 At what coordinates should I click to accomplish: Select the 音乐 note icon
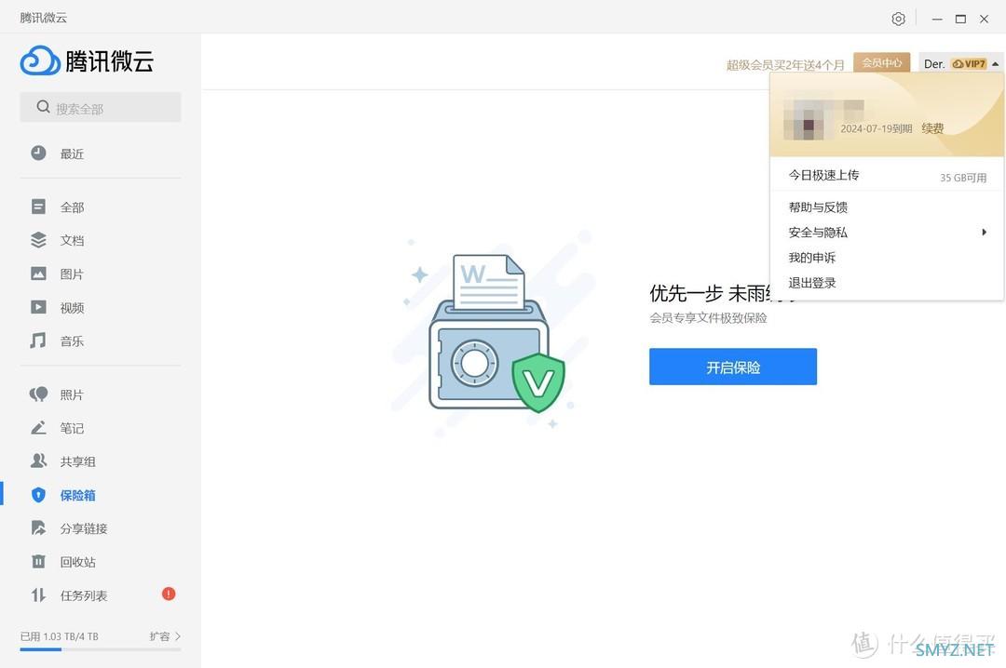(38, 341)
